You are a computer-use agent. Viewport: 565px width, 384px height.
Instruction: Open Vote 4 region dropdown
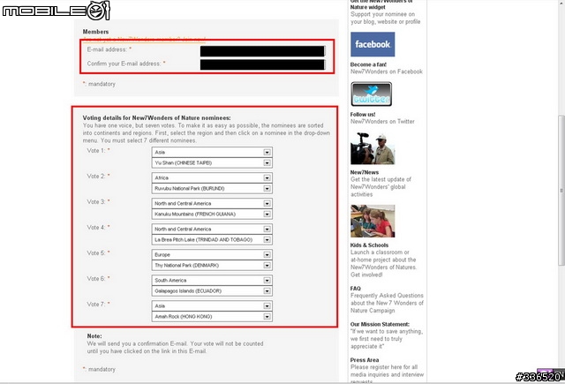click(x=212, y=230)
